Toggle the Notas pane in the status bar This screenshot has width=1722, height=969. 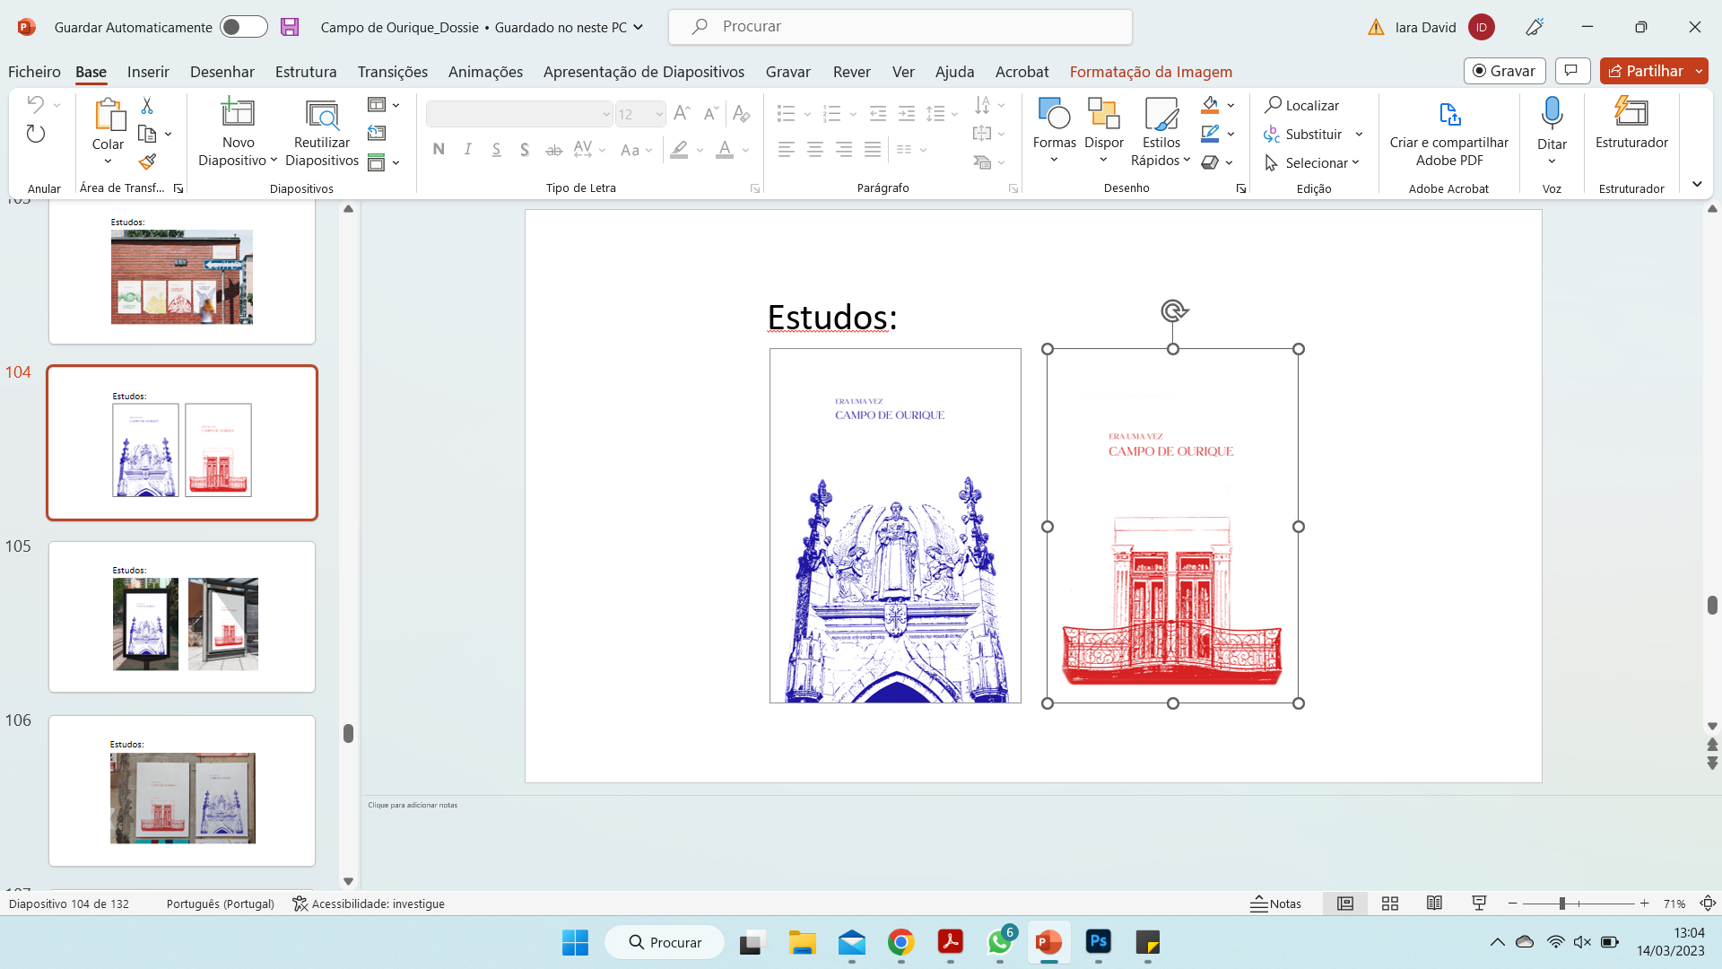[x=1275, y=904]
